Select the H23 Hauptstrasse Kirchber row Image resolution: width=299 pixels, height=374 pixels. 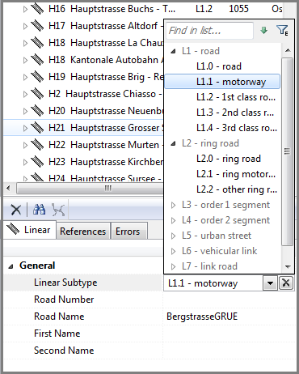click(x=83, y=162)
